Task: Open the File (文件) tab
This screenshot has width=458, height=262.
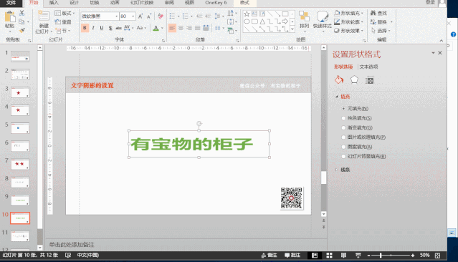Action: tap(11, 3)
